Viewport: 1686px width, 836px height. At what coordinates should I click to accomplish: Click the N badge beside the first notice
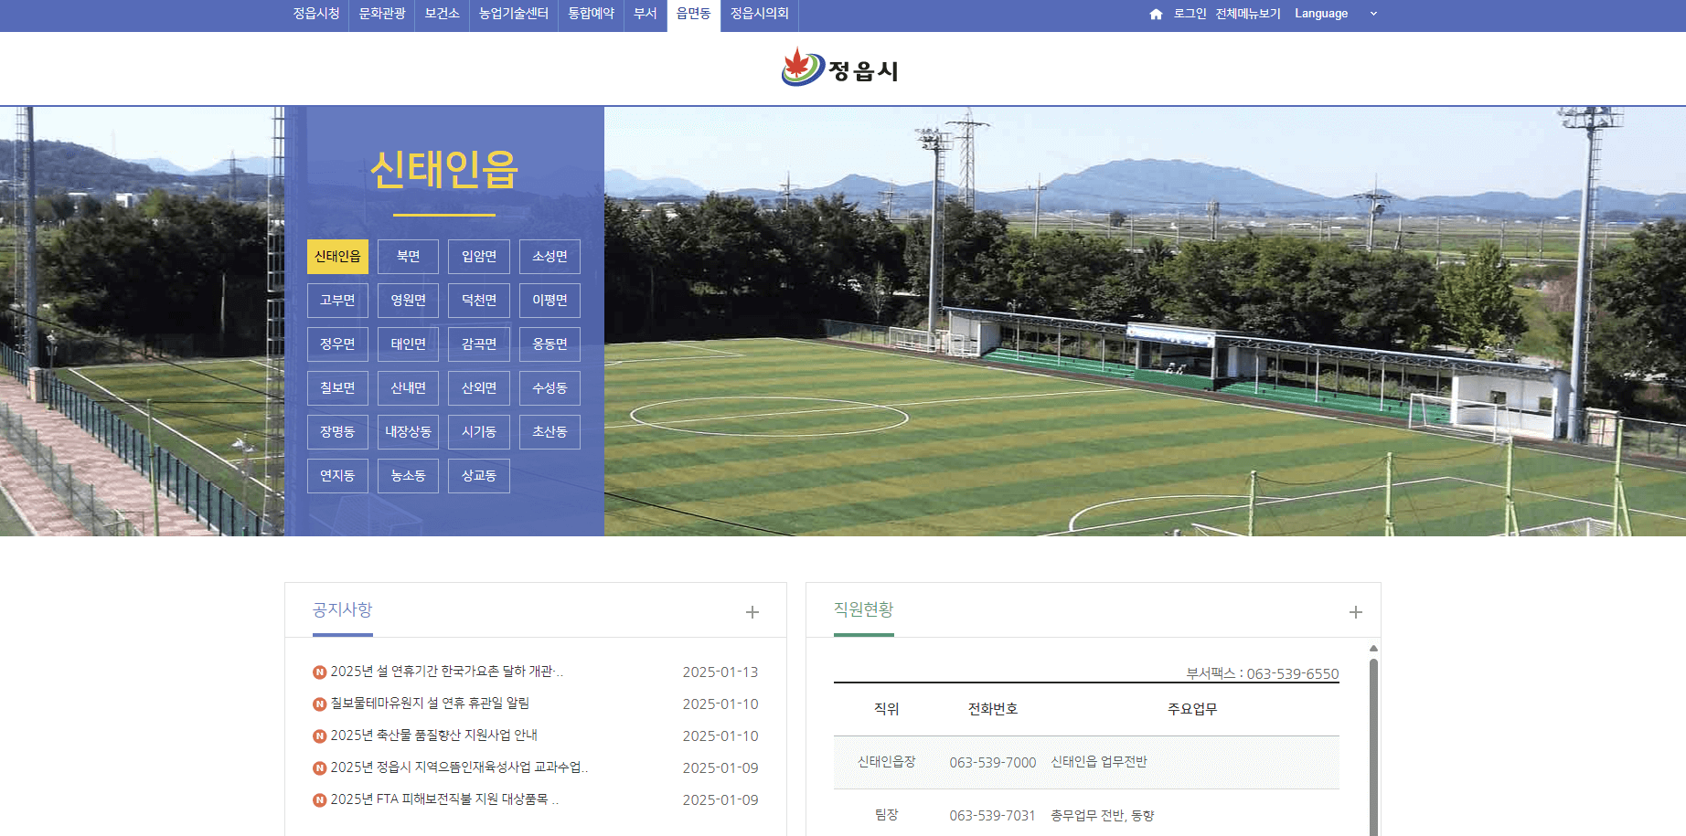[x=318, y=672]
